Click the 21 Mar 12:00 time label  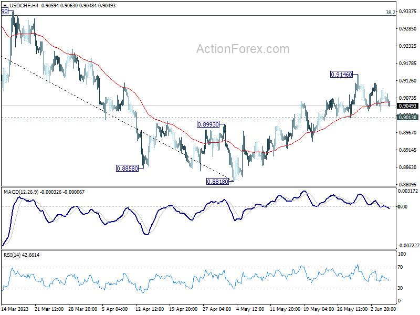(49, 309)
